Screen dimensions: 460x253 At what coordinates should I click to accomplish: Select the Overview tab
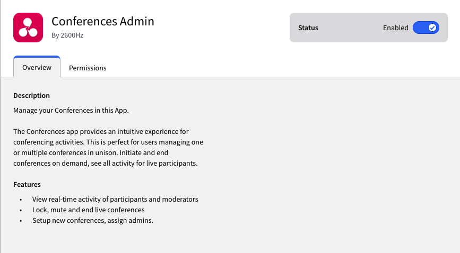(37, 67)
